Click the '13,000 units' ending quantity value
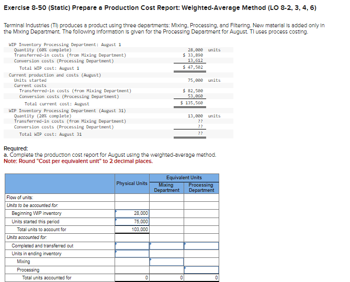The width and height of the screenshot is (350, 282). [x=204, y=116]
